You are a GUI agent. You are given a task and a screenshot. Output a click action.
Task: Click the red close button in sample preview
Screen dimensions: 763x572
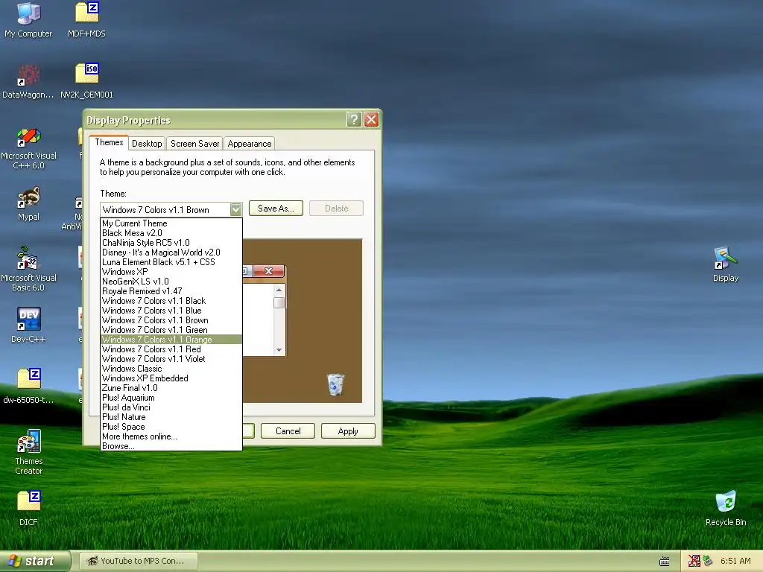coord(268,271)
